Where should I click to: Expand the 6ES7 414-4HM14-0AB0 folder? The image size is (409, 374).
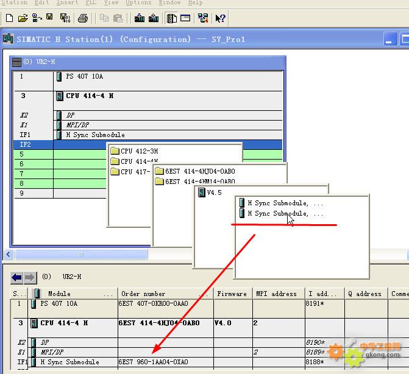coord(195,181)
